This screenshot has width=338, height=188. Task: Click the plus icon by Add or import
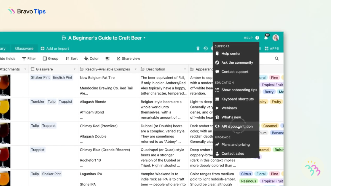43,48
